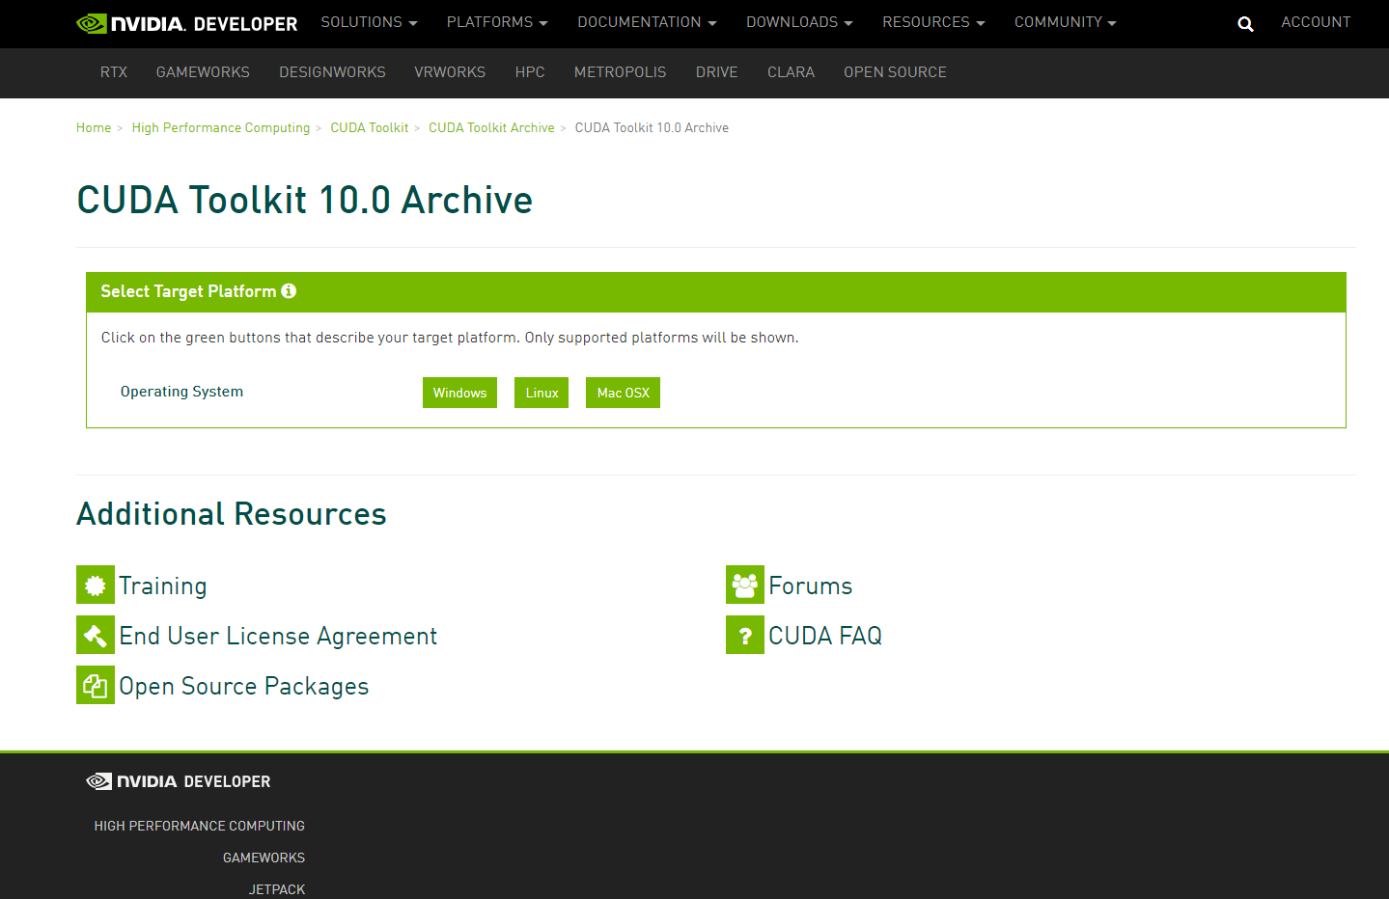
Task: Go to DesignWorks in the sub navigation
Action: (332, 72)
